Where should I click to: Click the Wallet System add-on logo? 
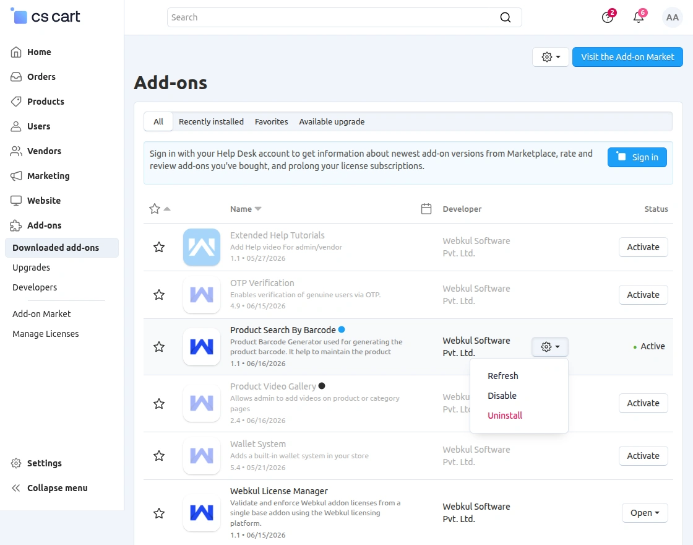coord(202,456)
